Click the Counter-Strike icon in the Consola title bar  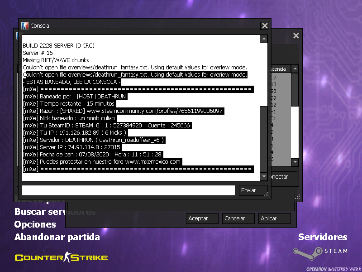coord(25,26)
